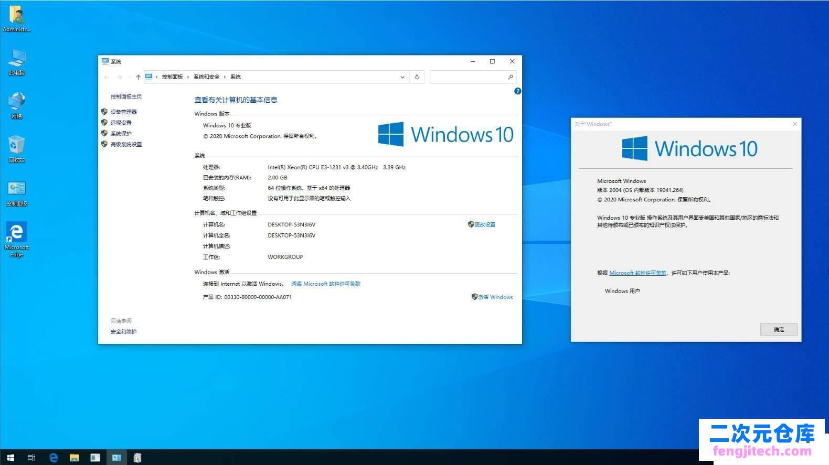This screenshot has width=829, height=465.
Task: Refresh the System window address bar
Action: [417, 77]
